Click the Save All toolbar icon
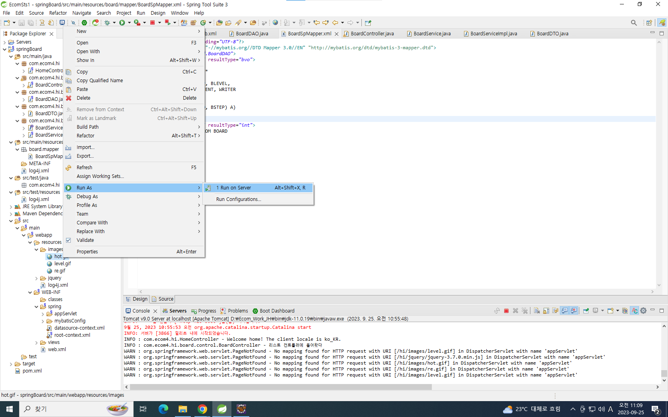This screenshot has width=668, height=417. click(31, 23)
